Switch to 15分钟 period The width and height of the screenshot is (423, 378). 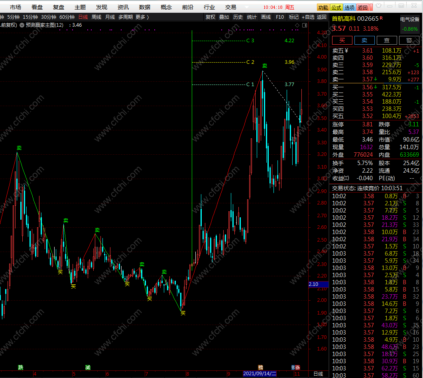click(30, 17)
